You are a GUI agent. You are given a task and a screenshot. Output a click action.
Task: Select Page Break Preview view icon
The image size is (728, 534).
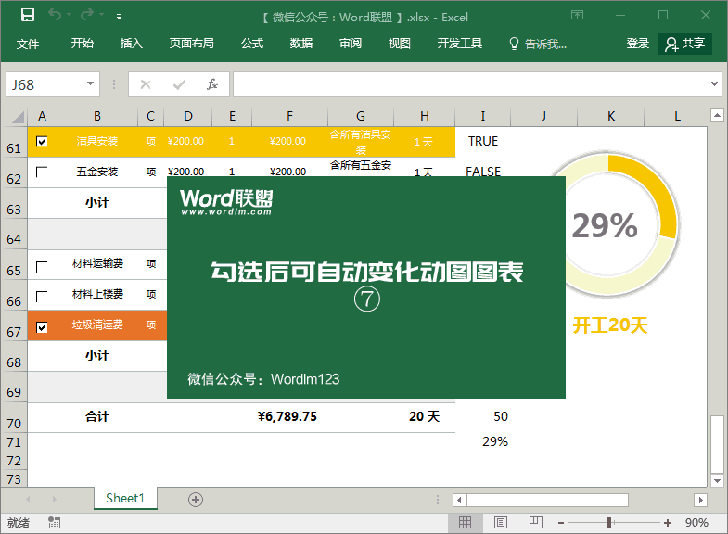tap(535, 523)
